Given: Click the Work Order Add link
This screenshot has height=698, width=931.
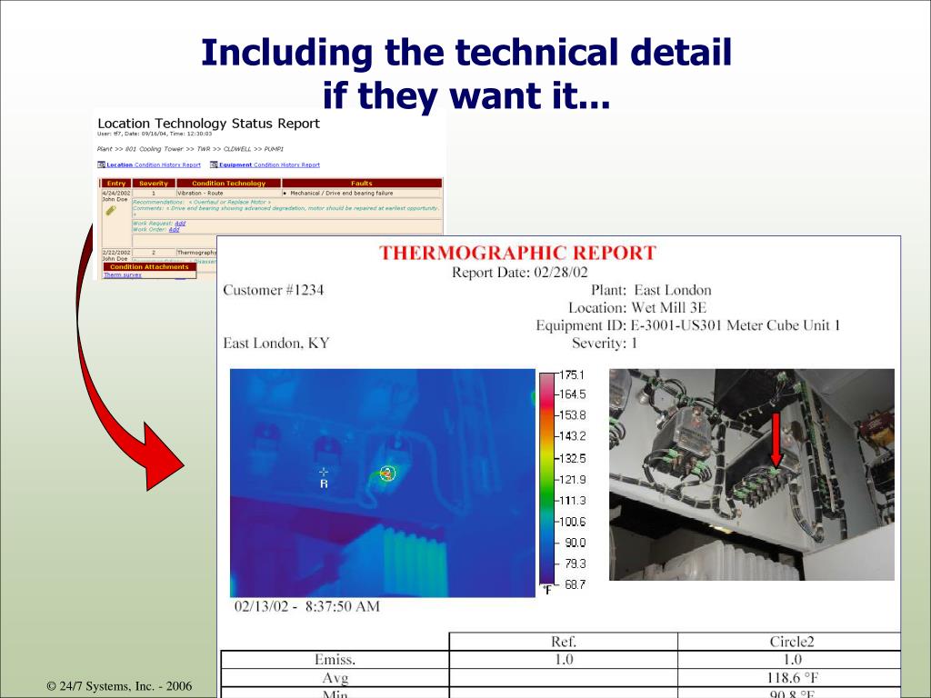Looking at the screenshot, I should pos(174,230).
